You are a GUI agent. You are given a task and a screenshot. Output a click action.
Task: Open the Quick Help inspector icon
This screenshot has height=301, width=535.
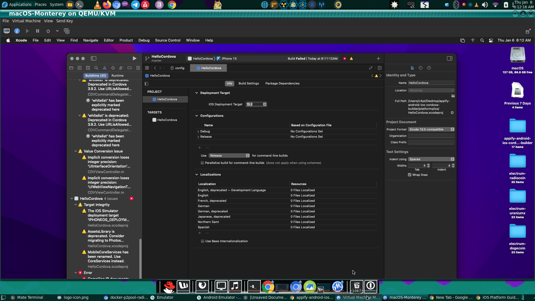pyautogui.click(x=429, y=68)
